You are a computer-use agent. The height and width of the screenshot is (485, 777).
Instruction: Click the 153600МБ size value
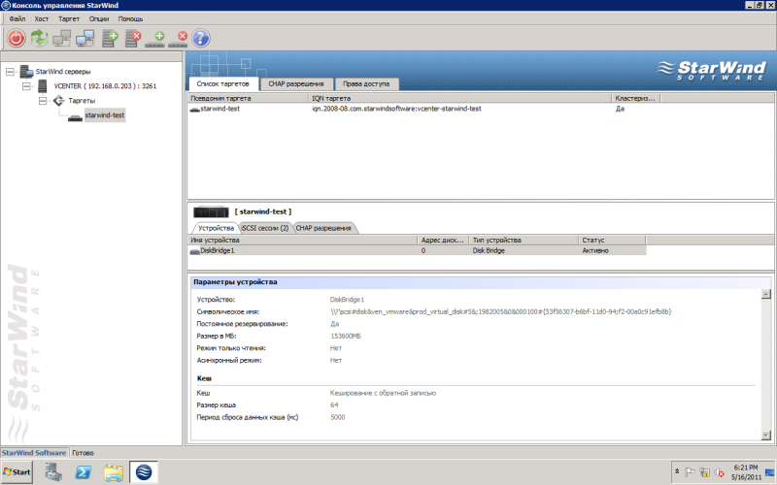click(346, 336)
